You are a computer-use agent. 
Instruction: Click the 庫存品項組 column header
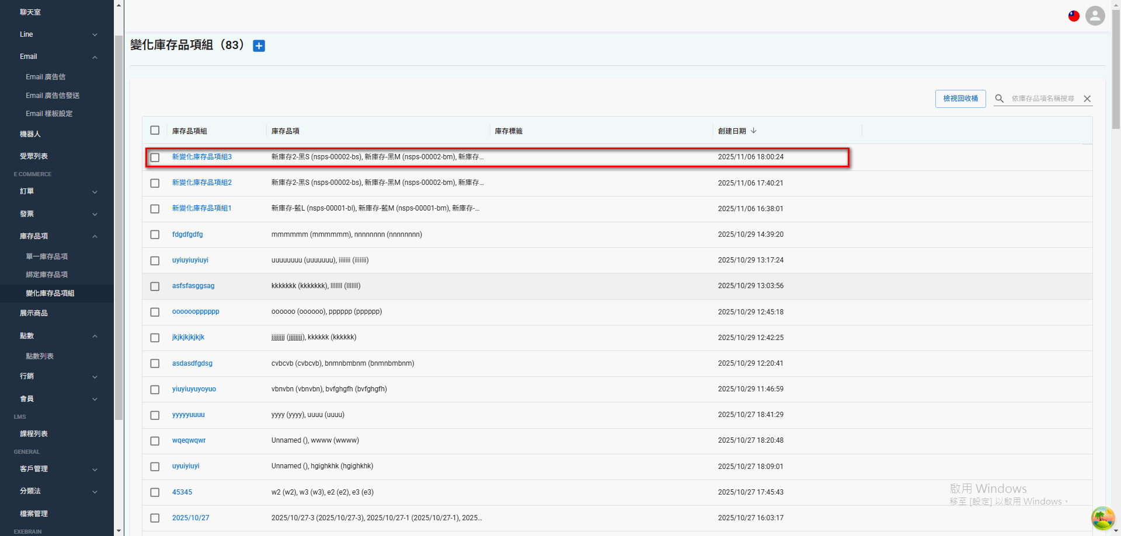[190, 131]
